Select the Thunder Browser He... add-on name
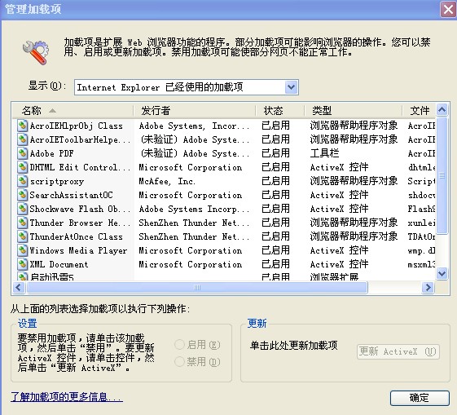457x415 pixels. [x=80, y=223]
